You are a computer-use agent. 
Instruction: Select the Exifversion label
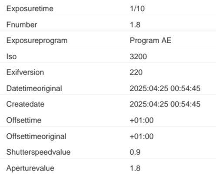pyautogui.click(x=25, y=72)
